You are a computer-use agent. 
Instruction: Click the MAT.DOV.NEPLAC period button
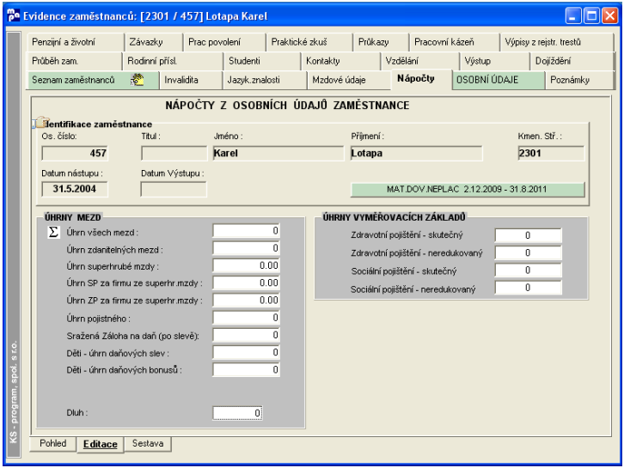tap(468, 189)
